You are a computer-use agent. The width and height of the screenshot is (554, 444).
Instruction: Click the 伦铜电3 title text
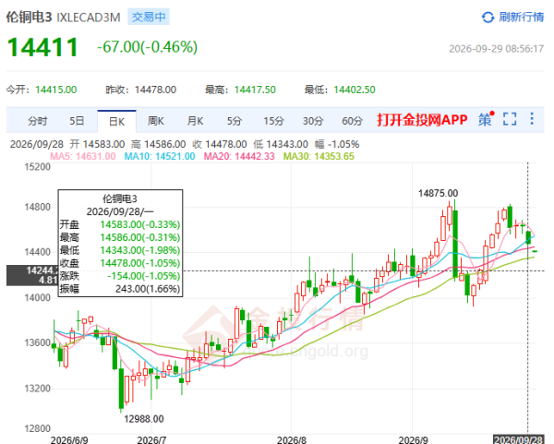[29, 17]
